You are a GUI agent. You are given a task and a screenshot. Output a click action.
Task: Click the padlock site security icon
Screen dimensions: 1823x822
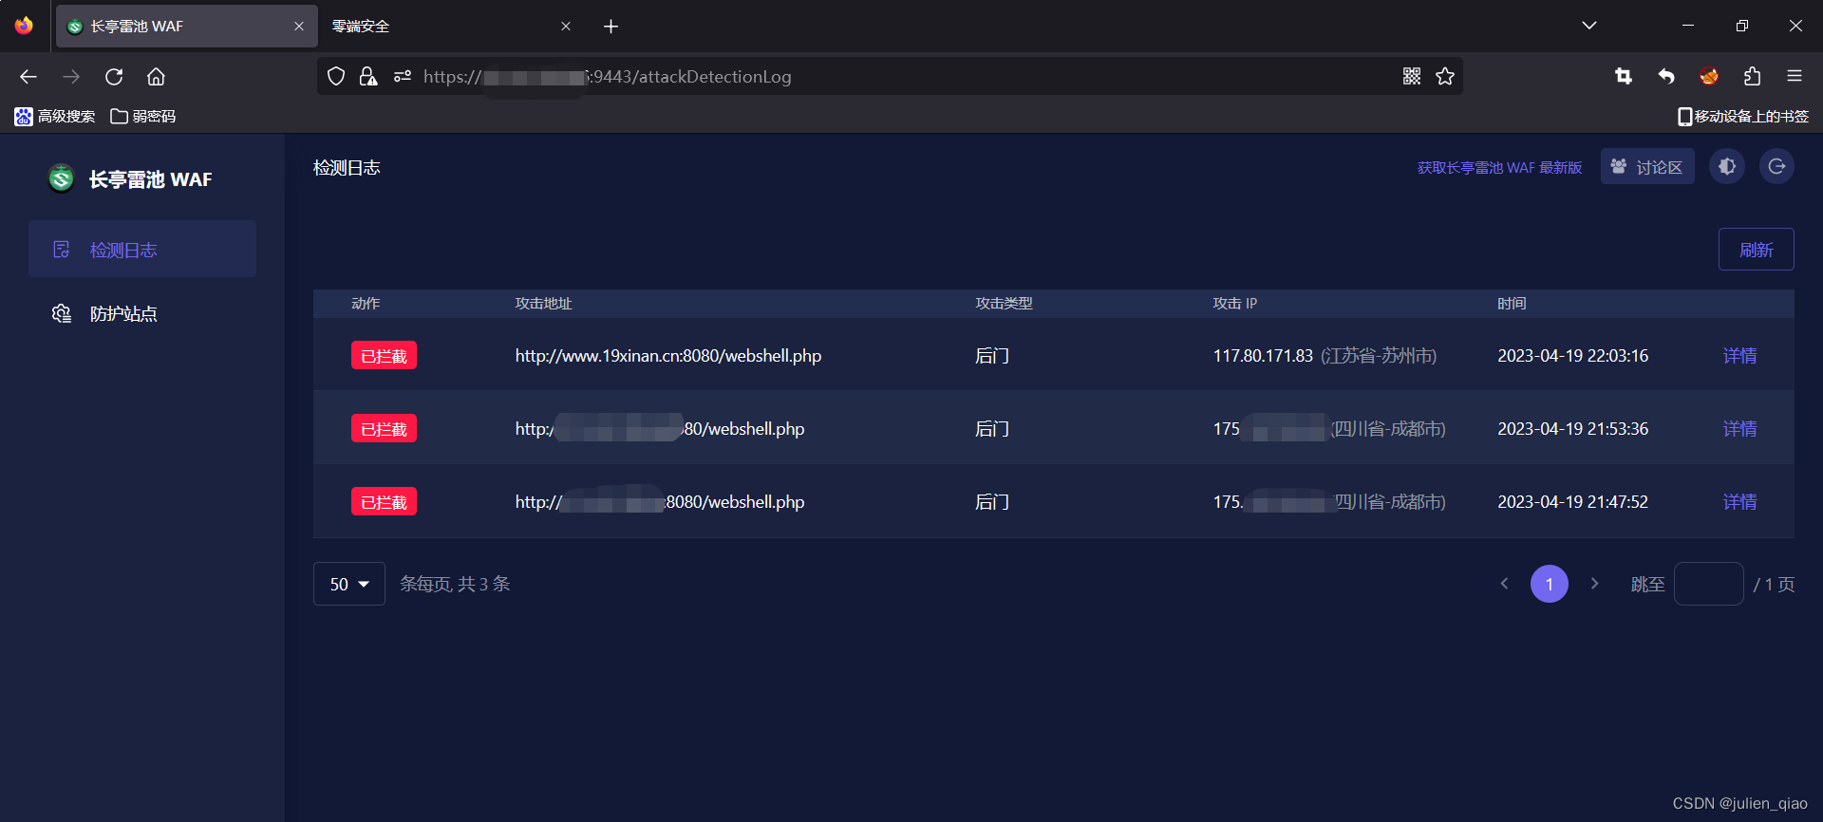[x=368, y=77]
